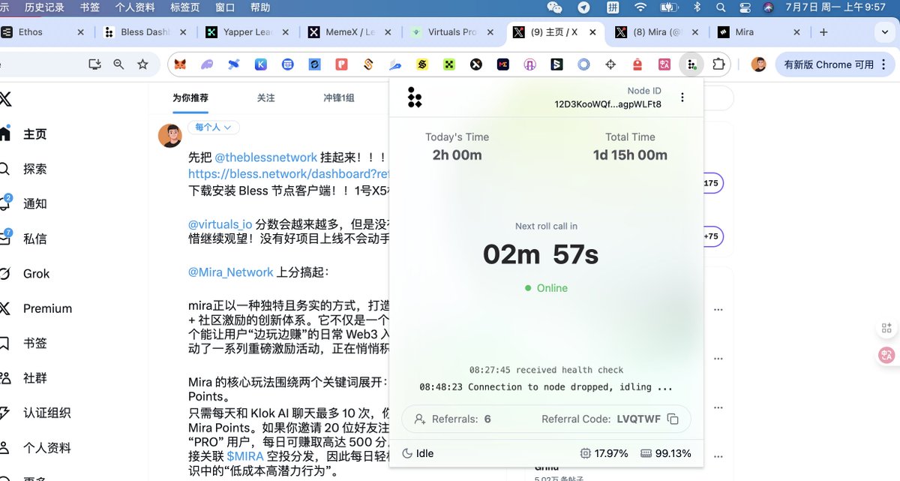Open the Bless popup three-dot menu
Image resolution: width=900 pixels, height=481 pixels.
pos(682,98)
